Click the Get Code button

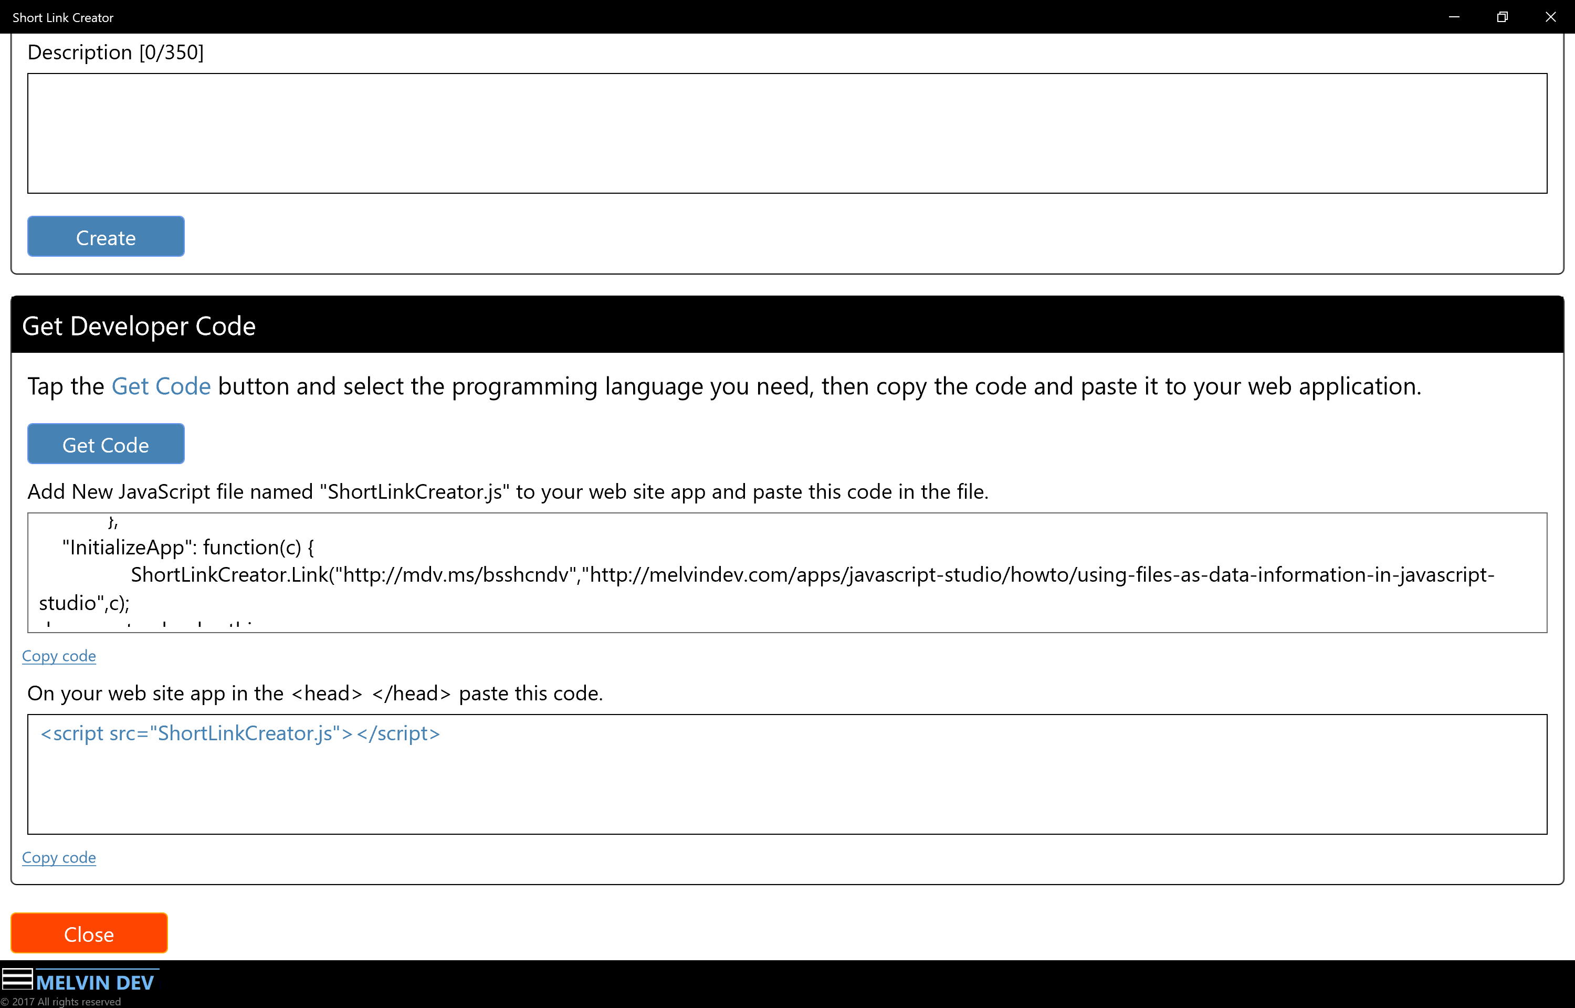(x=106, y=444)
